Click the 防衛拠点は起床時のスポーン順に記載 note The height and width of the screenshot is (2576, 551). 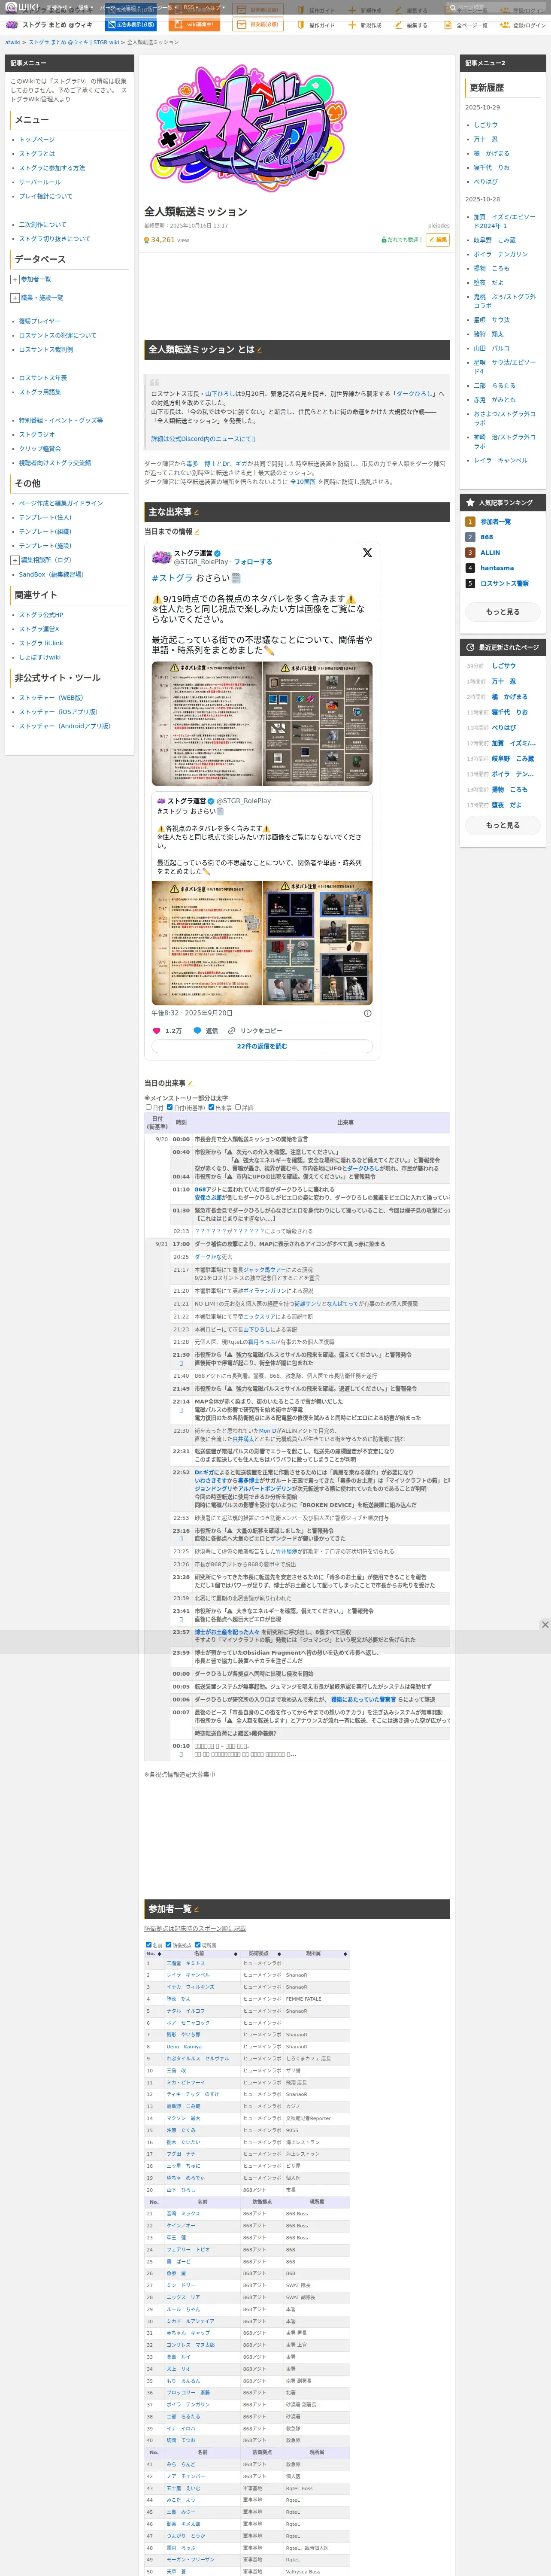(x=195, y=1928)
